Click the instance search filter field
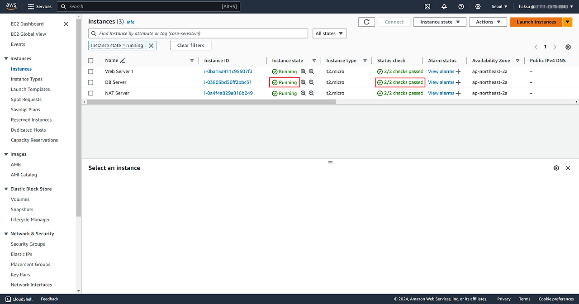The image size is (579, 304). coord(199,33)
